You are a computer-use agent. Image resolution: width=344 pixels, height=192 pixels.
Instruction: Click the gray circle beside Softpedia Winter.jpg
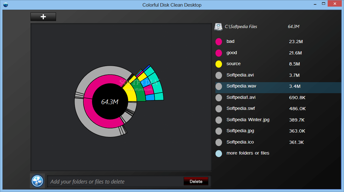[219, 120]
